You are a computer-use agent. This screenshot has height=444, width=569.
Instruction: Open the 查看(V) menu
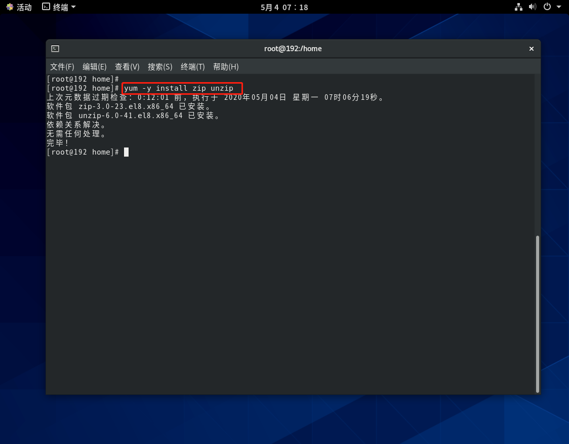click(x=127, y=67)
